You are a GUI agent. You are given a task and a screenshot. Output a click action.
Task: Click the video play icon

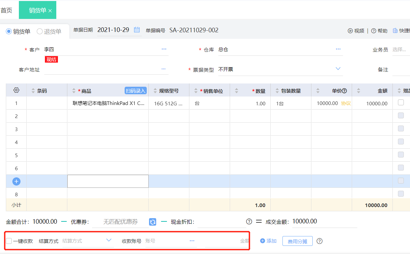pos(350,31)
